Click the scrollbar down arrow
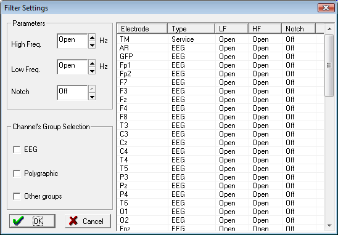 tap(329, 226)
